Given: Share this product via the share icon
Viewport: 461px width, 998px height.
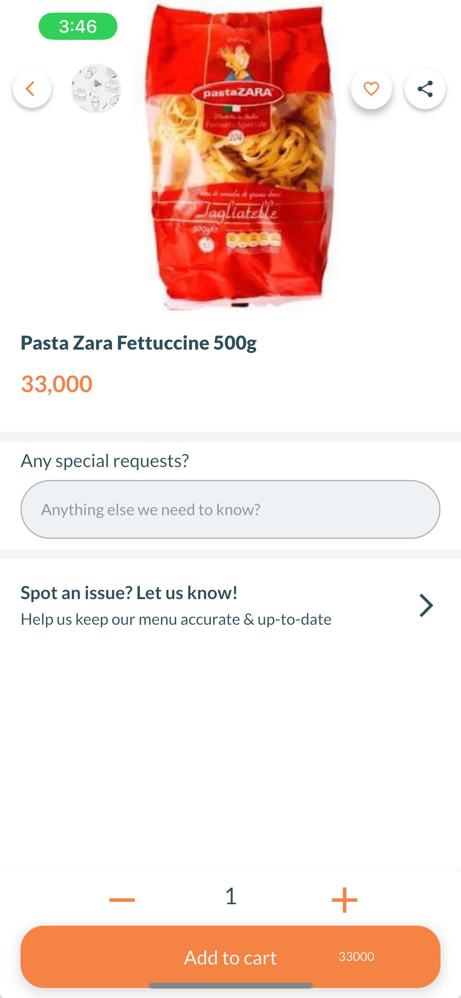Looking at the screenshot, I should pyautogui.click(x=425, y=89).
